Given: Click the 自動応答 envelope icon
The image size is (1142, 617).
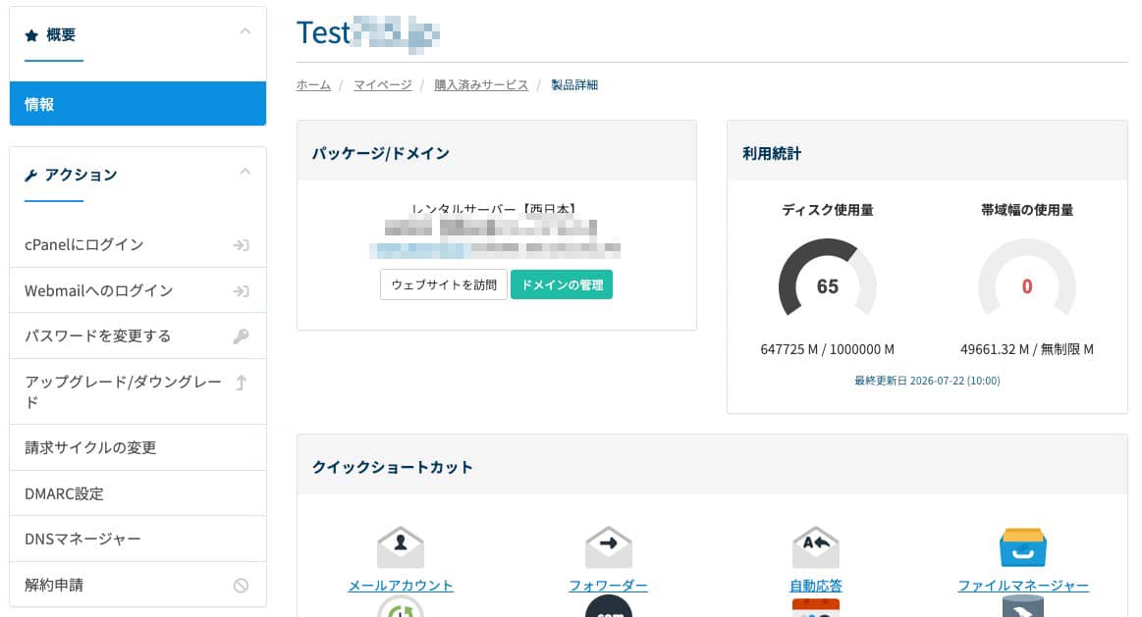Looking at the screenshot, I should pyautogui.click(x=816, y=548).
